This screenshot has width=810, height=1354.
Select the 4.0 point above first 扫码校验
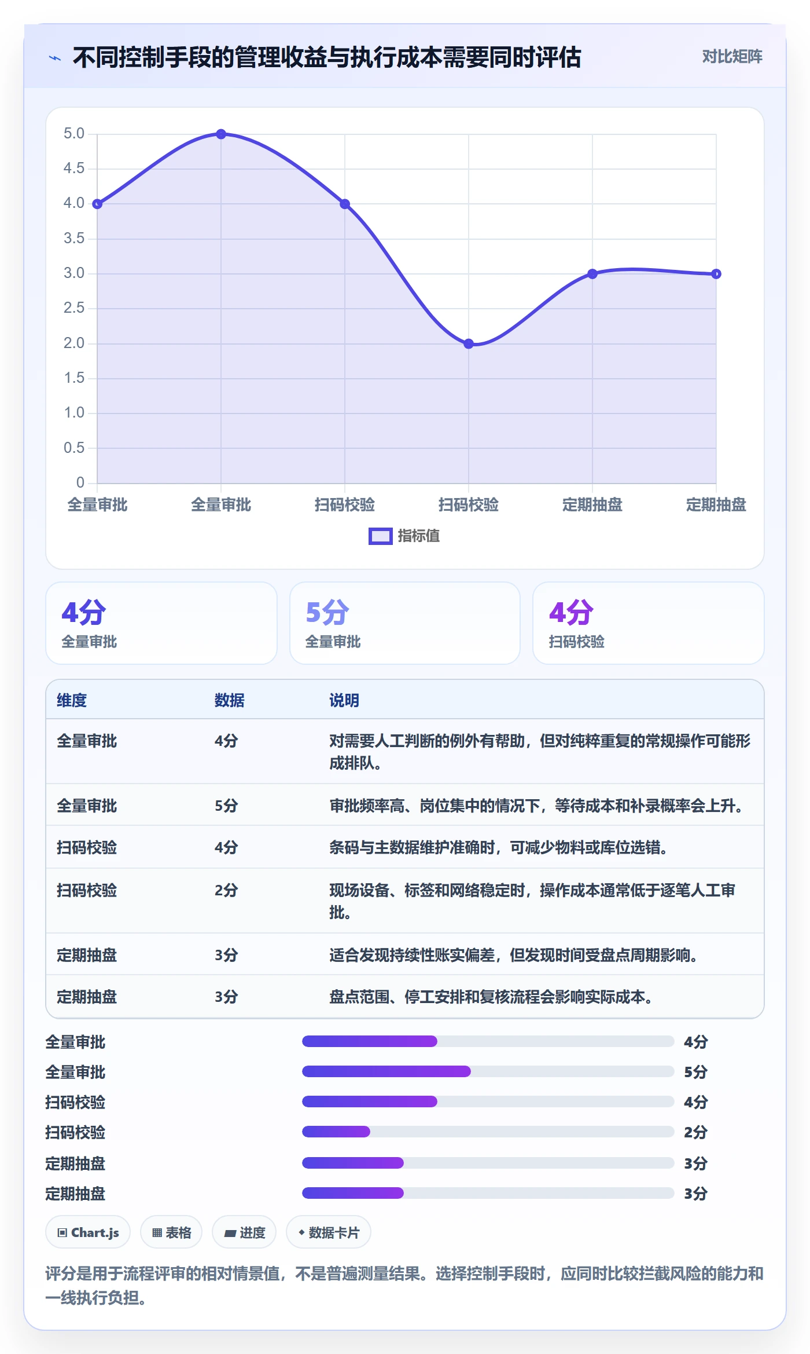(345, 204)
